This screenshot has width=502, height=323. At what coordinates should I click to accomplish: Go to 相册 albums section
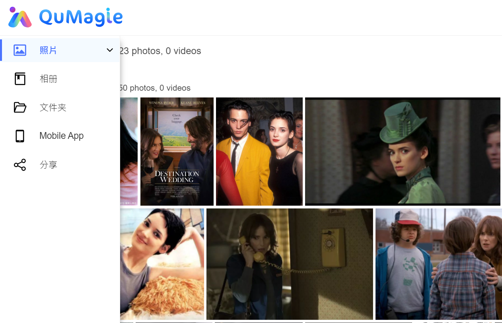tap(60, 79)
